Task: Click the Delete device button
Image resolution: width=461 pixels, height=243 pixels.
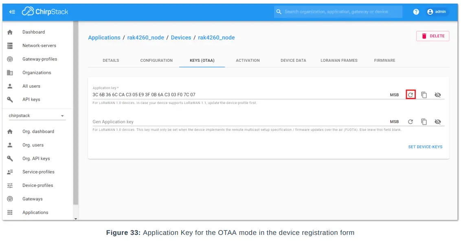Action: point(433,36)
